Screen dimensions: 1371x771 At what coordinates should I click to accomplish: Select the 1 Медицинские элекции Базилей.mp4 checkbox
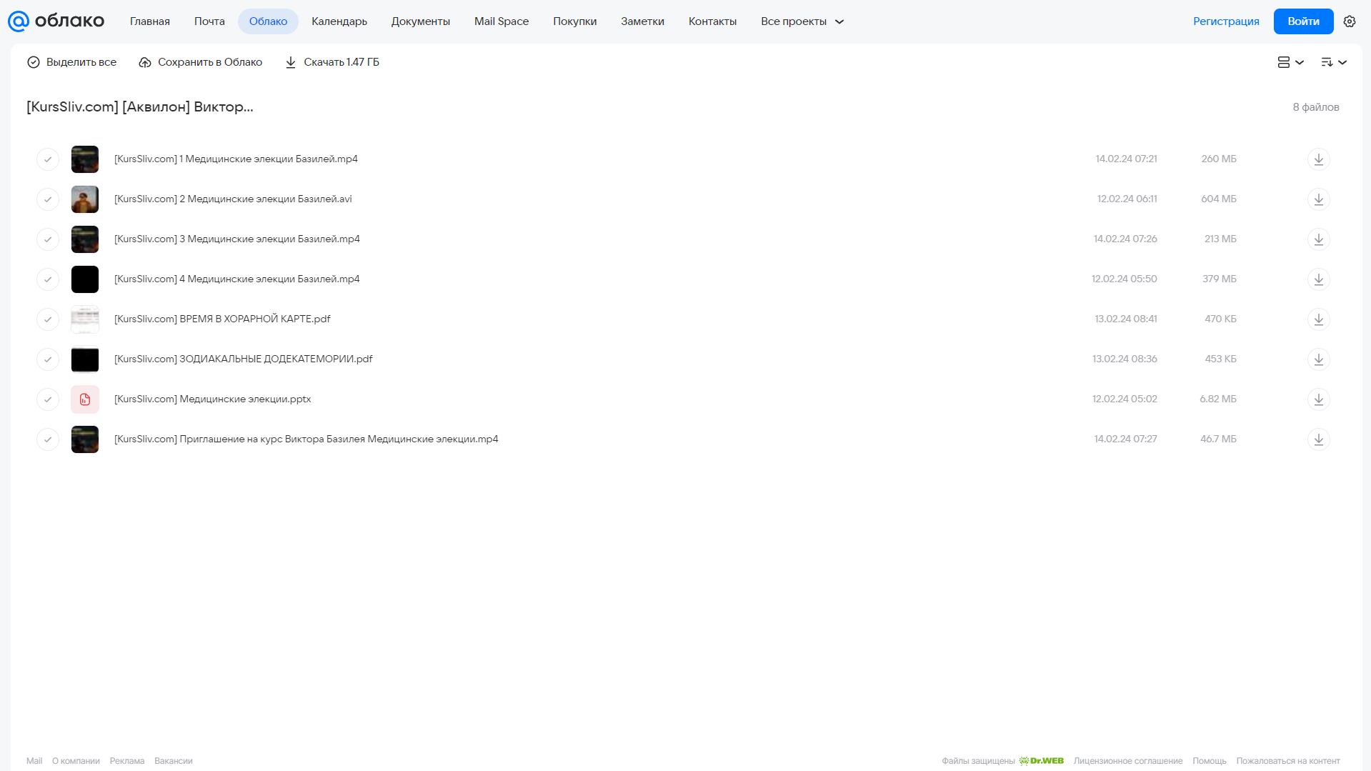(x=48, y=159)
